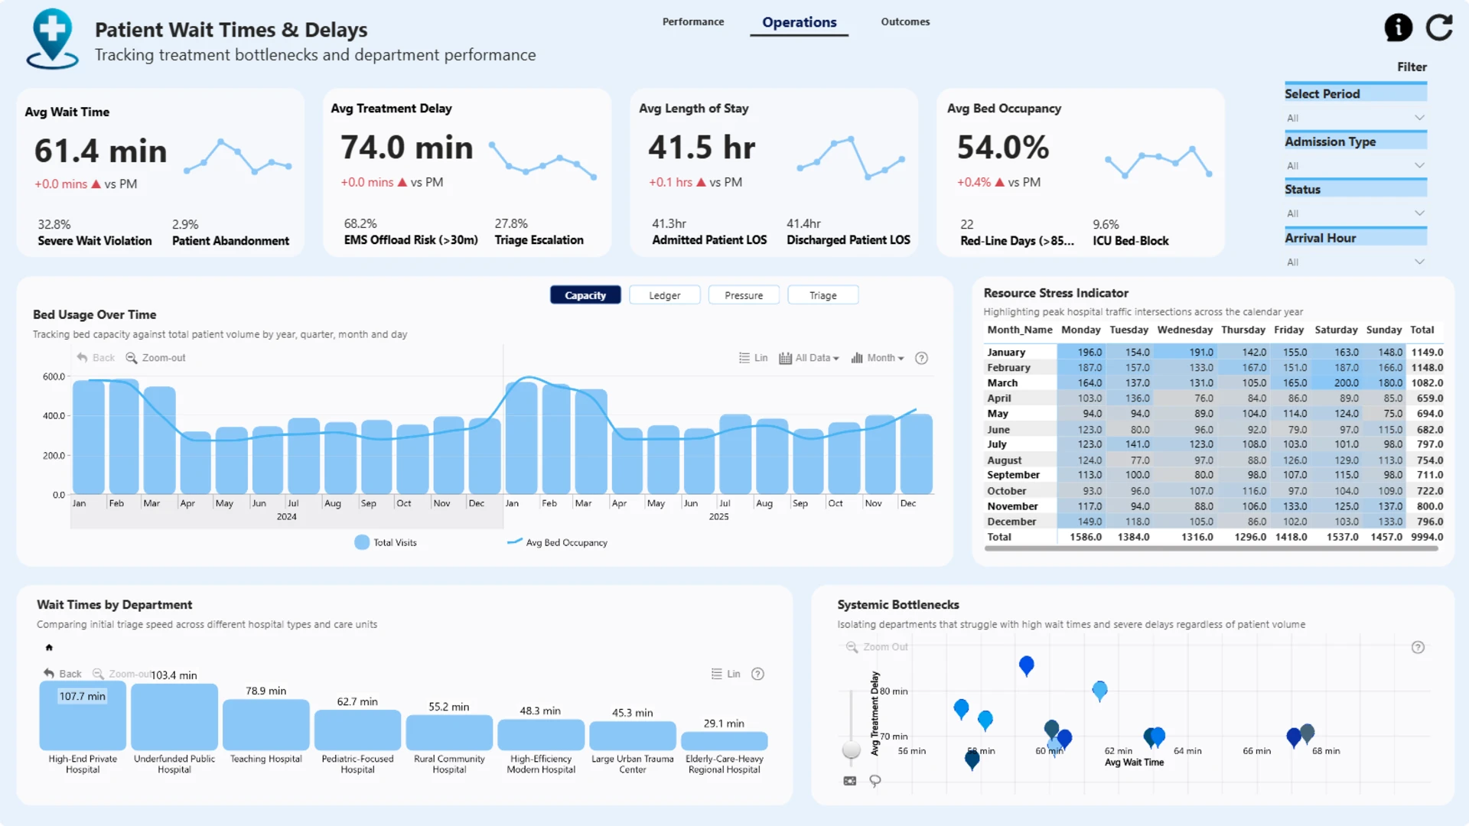Click the help question icon in Bed Usage chart
Viewport: 1469px width, 826px height.
coord(921,358)
